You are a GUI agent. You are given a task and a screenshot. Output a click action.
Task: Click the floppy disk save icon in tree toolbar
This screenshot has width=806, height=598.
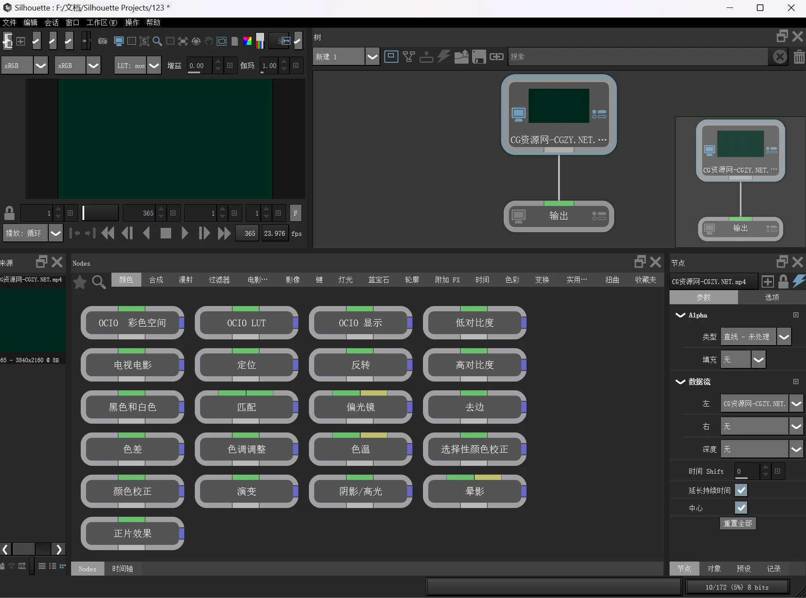click(479, 57)
